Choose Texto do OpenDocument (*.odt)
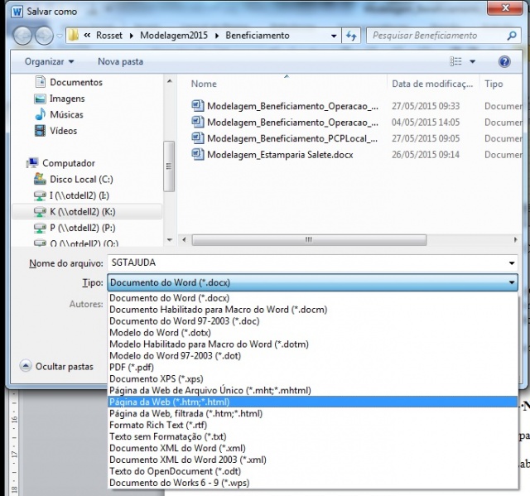530x496 pixels. tap(313, 471)
